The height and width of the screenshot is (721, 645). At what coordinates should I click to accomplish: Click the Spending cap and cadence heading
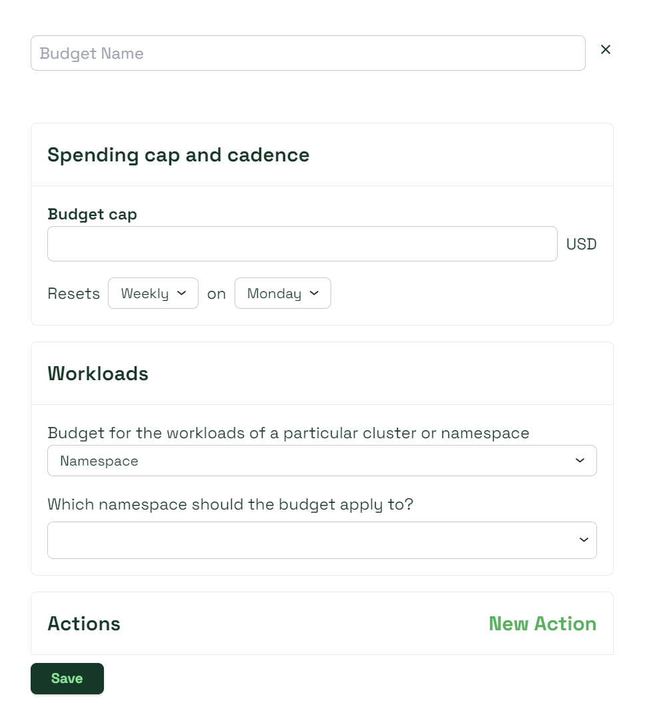pyautogui.click(x=179, y=155)
